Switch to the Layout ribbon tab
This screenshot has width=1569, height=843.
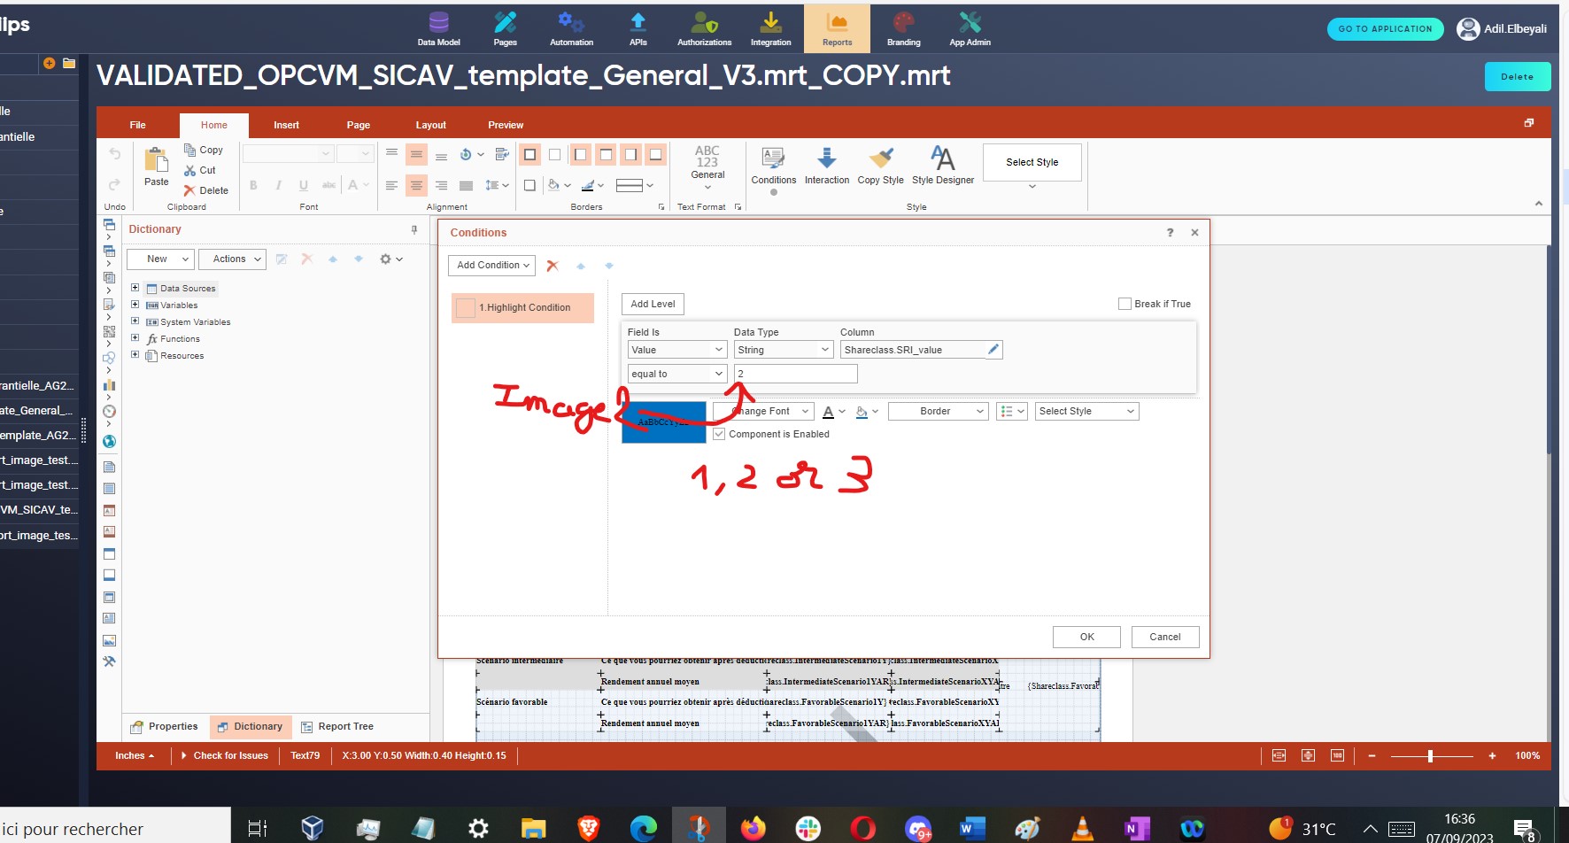click(430, 125)
